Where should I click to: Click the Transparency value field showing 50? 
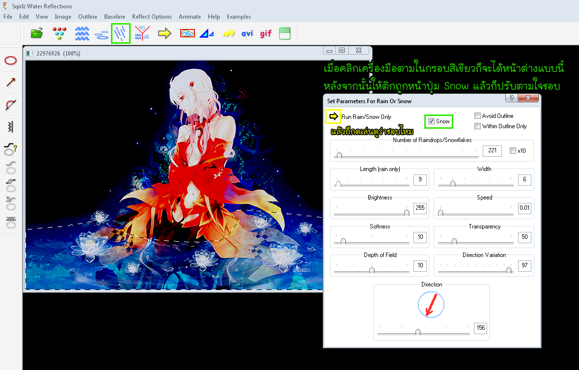tap(524, 237)
